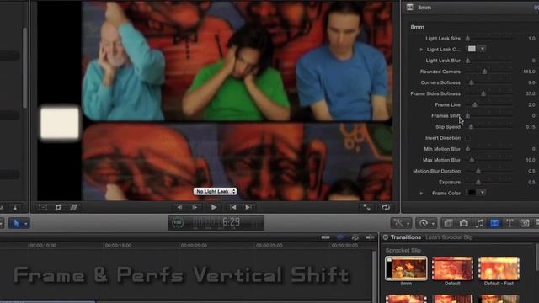Image resolution: width=539 pixels, height=303 pixels.
Task: Open the tool selection dropdown arrow
Action: 26,224
